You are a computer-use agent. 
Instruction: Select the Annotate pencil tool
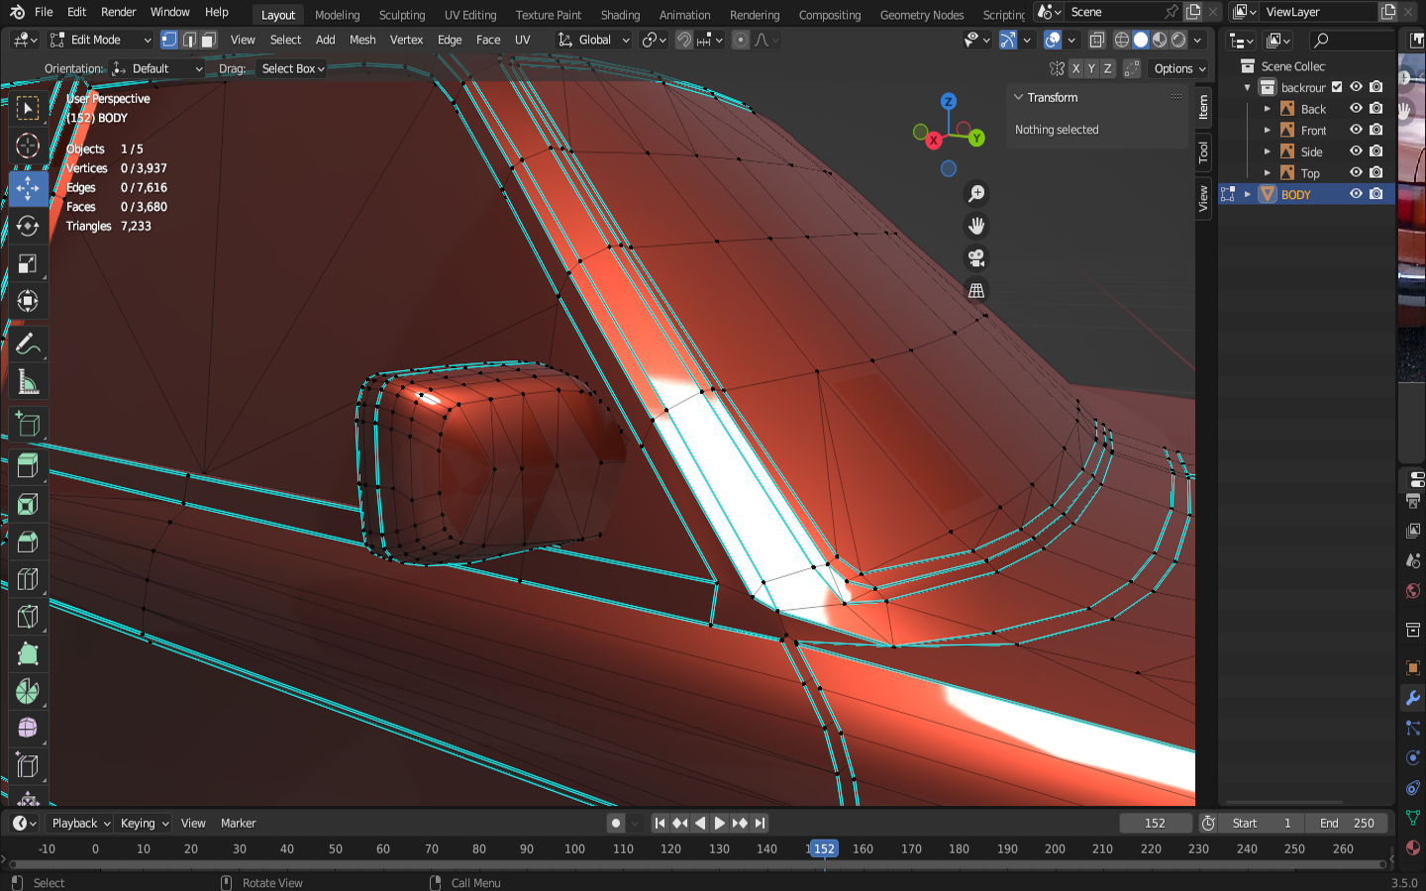click(28, 345)
